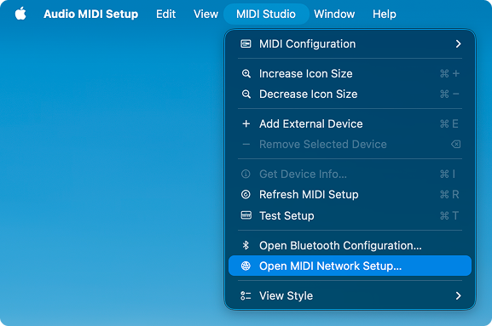Select Add External Device
492x326 pixels.
click(350, 123)
